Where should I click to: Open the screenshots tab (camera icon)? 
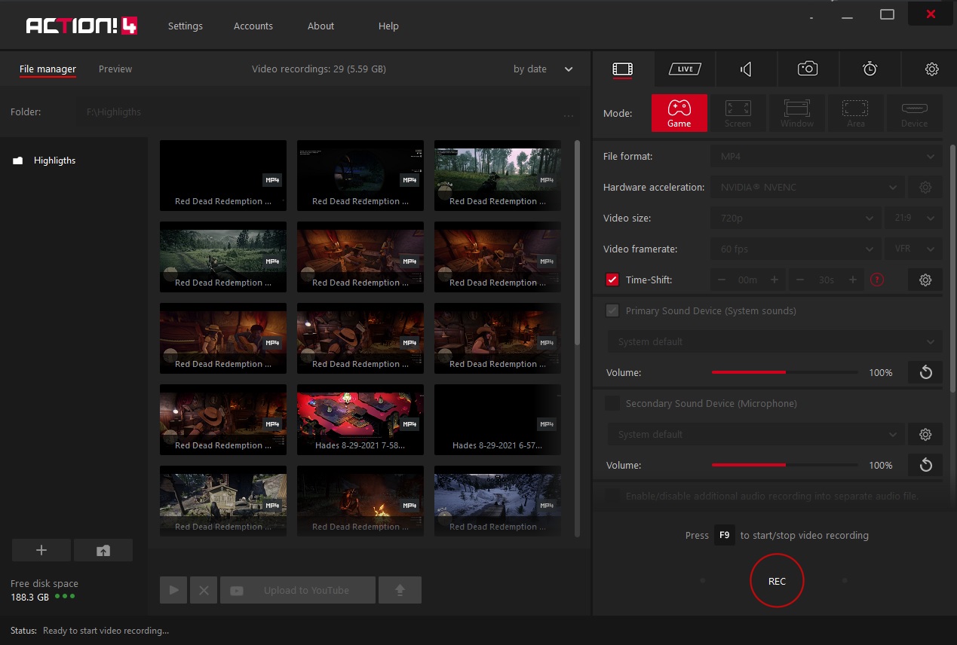tap(808, 69)
